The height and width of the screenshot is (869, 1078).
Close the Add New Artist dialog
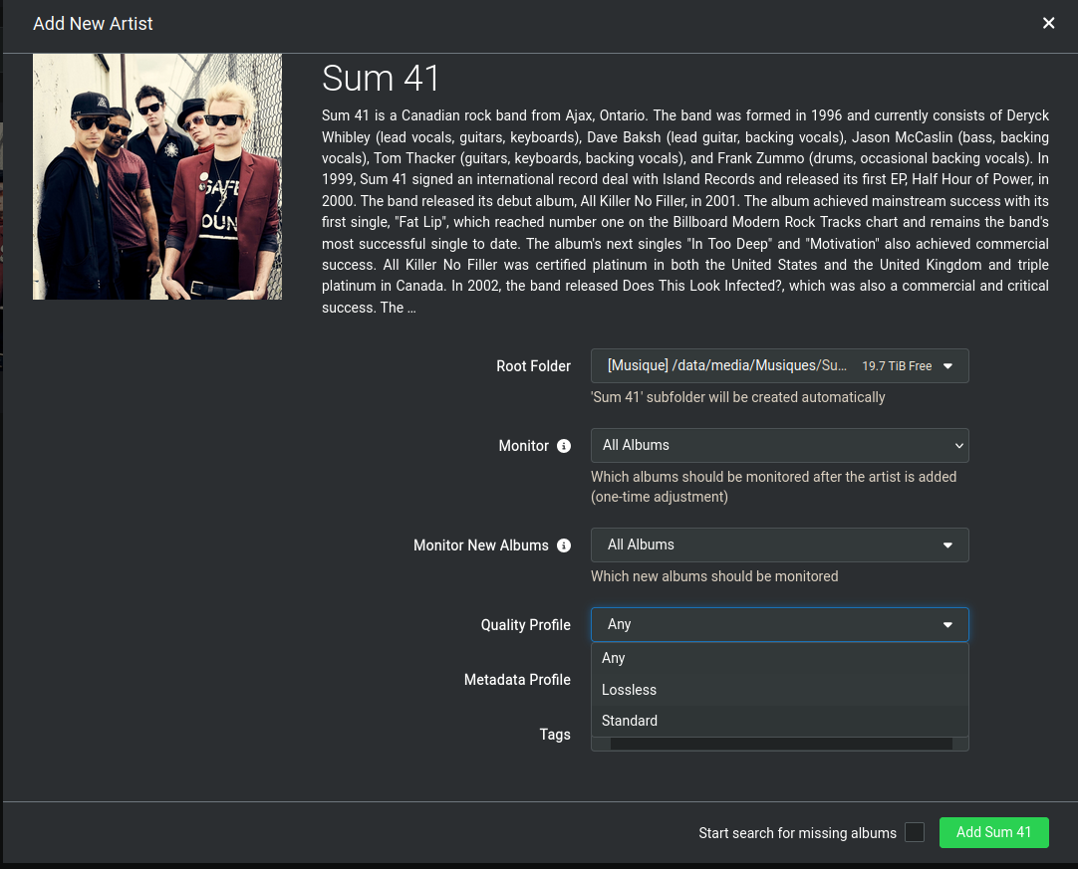[1048, 23]
